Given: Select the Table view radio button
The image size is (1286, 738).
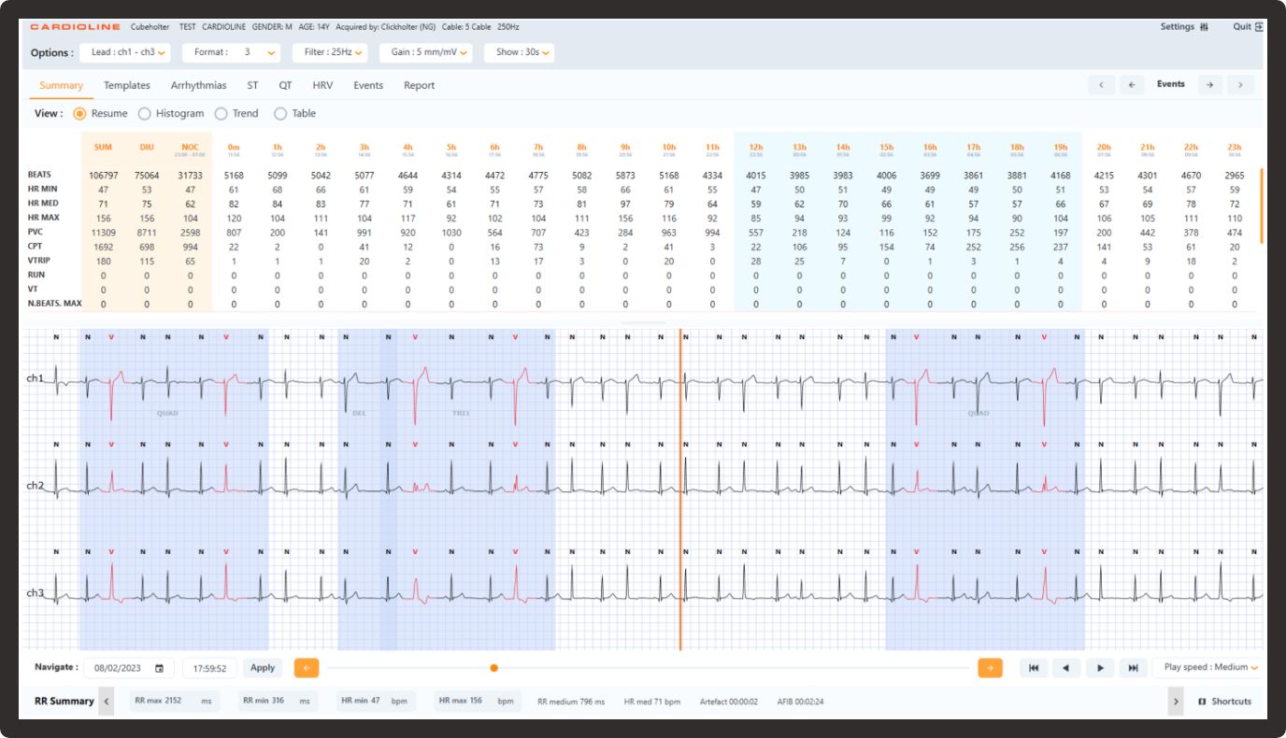Looking at the screenshot, I should tap(280, 114).
